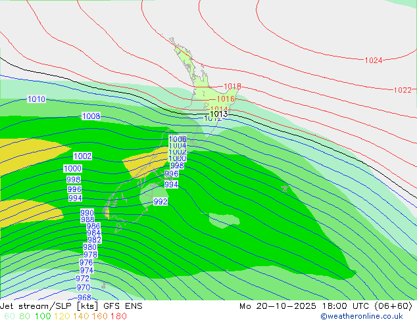
Task: Click the 992 isobar label
Action: pyautogui.click(x=160, y=202)
